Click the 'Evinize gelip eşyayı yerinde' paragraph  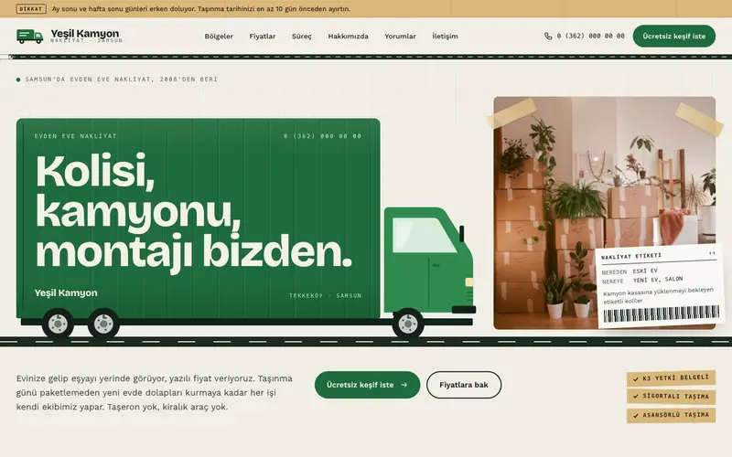tap(155, 393)
